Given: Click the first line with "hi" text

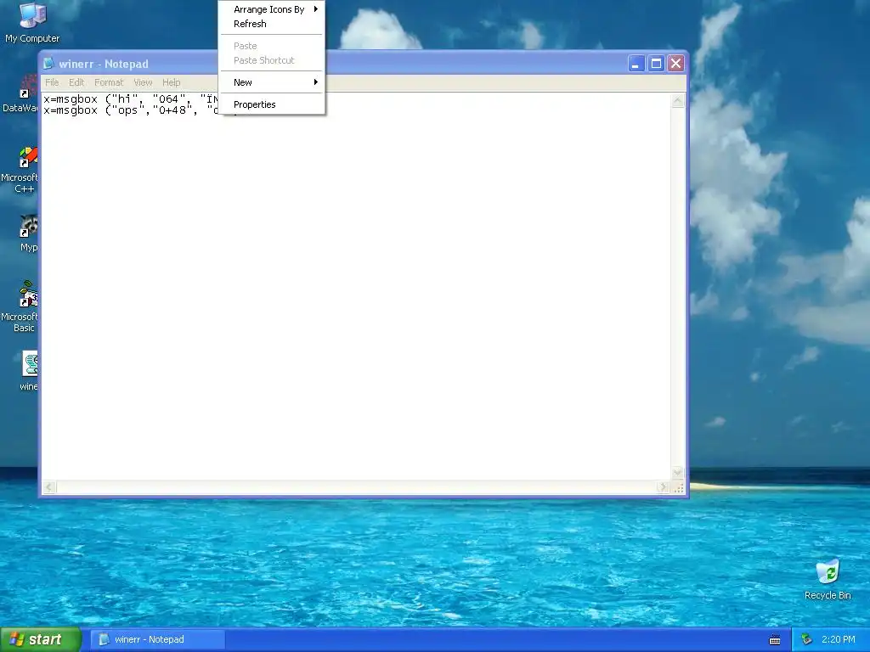Looking at the screenshot, I should pos(131,99).
